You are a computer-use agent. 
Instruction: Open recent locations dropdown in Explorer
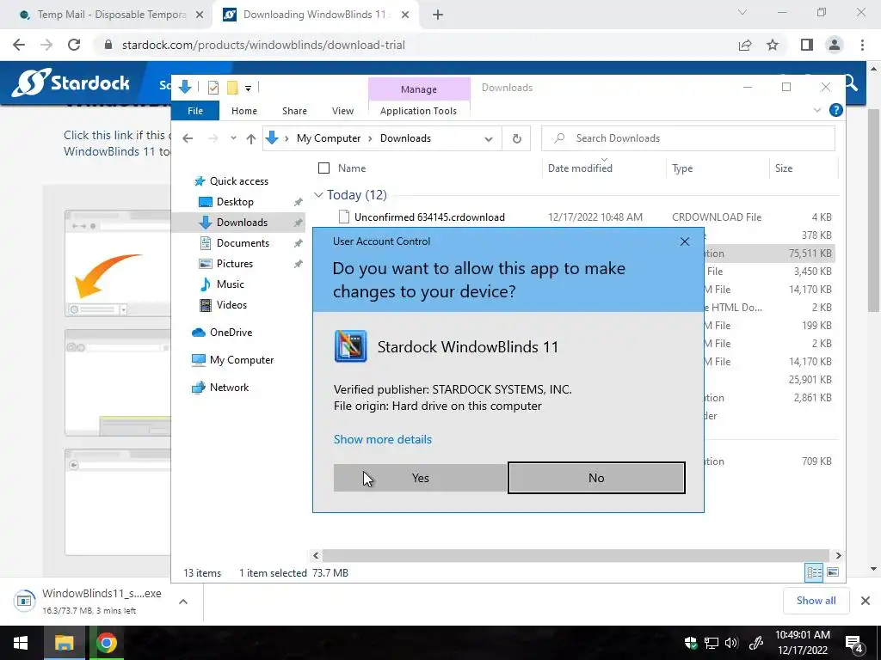(x=233, y=138)
